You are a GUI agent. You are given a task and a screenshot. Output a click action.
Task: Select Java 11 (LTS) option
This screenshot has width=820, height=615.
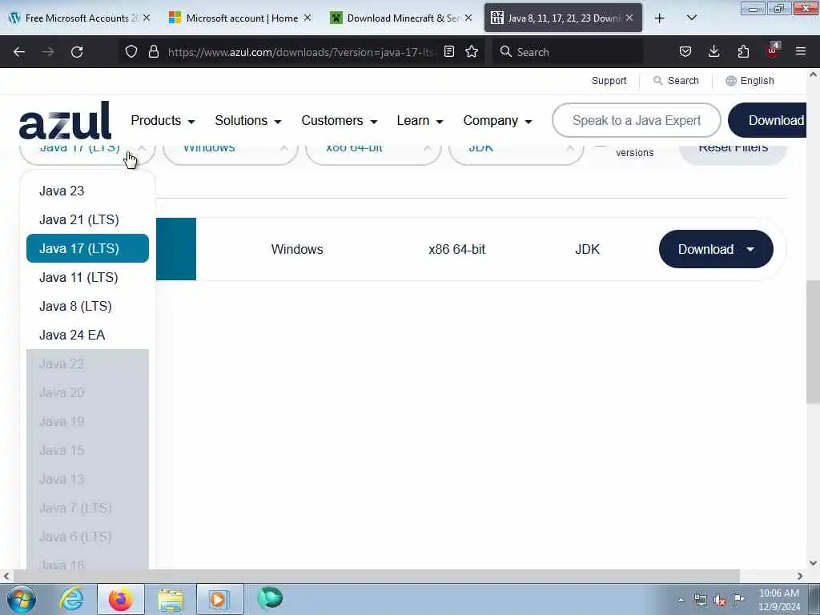tap(87, 277)
